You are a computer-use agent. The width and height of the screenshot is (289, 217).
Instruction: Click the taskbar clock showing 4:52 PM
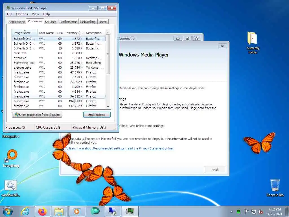click(275, 212)
